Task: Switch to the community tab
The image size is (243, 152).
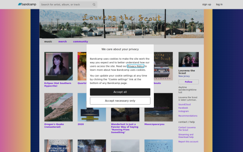Action: click(x=81, y=42)
